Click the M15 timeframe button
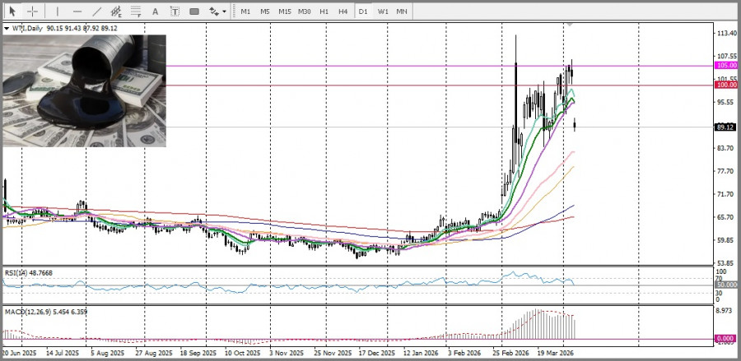 click(x=284, y=12)
